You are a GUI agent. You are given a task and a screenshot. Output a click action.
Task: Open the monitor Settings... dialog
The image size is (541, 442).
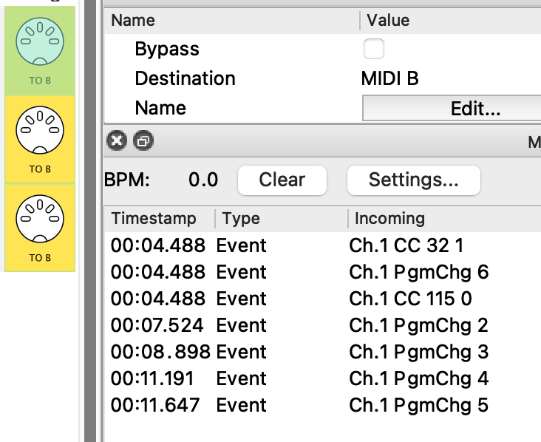[x=413, y=180]
